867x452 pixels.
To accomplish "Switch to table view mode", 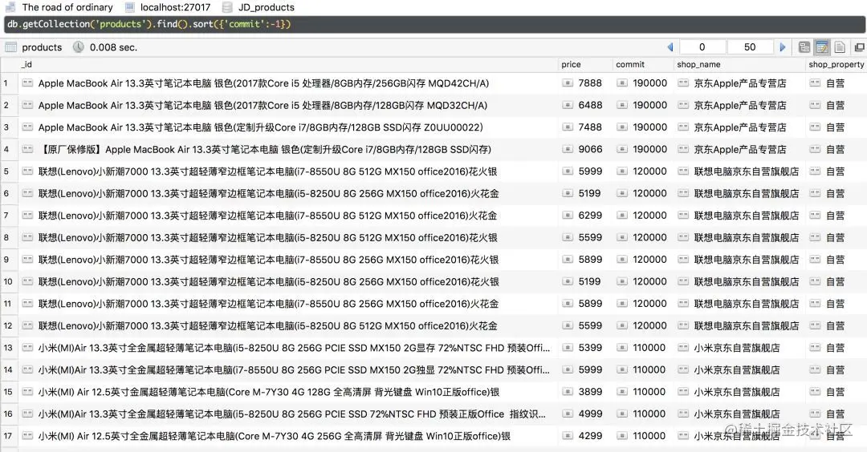I will [x=822, y=47].
